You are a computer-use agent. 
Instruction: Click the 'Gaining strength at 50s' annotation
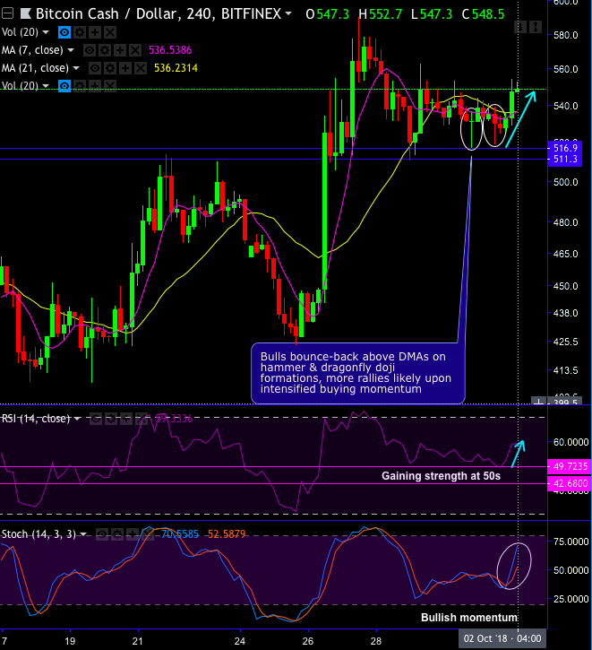tap(441, 476)
